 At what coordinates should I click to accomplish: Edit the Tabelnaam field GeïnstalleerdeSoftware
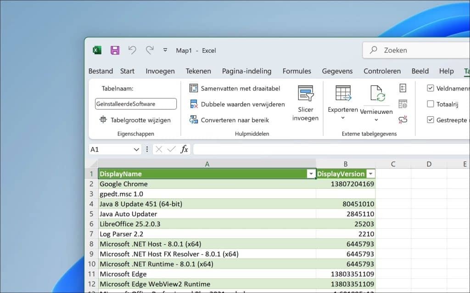pyautogui.click(x=136, y=104)
